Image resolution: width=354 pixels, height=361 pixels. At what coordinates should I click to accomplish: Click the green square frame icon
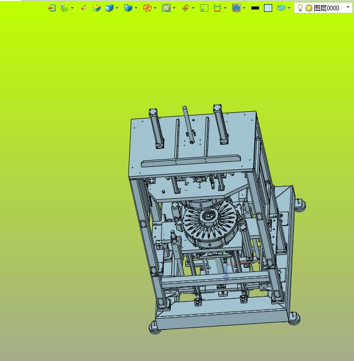tap(204, 8)
